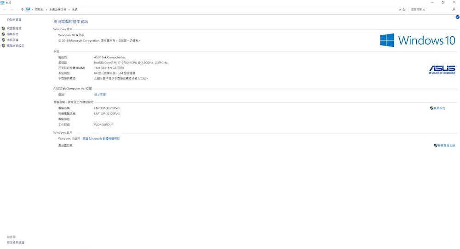Open 系統保護 from the sidebar
The width and height of the screenshot is (460, 249).
pyautogui.click(x=12, y=40)
